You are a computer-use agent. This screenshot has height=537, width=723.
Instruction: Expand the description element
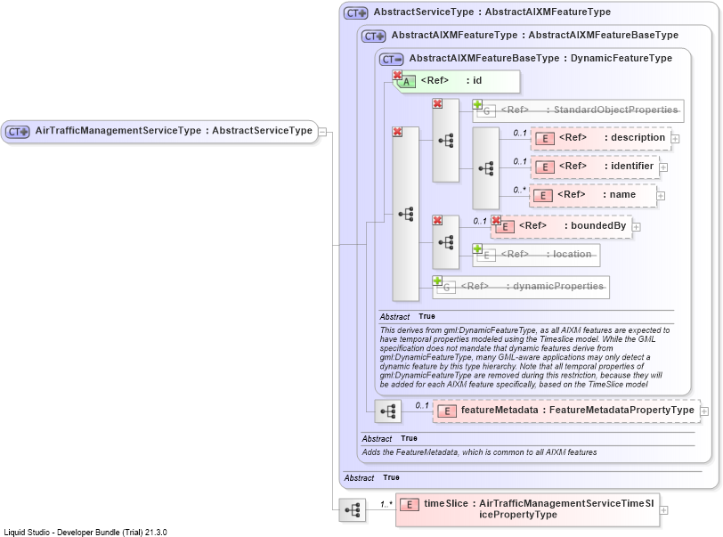pos(675,138)
